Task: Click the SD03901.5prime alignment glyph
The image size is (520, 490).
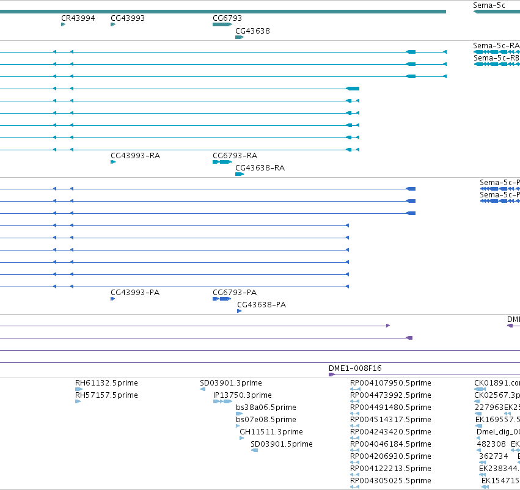Action: coord(254,450)
